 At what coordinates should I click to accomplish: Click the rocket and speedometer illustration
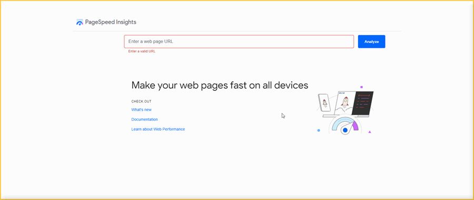click(345, 110)
